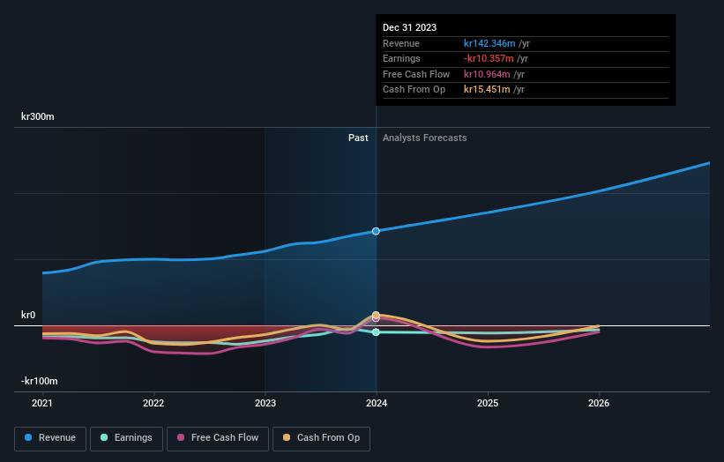Click the Analysts Forecasts label
This screenshot has width=724, height=462.
point(425,138)
